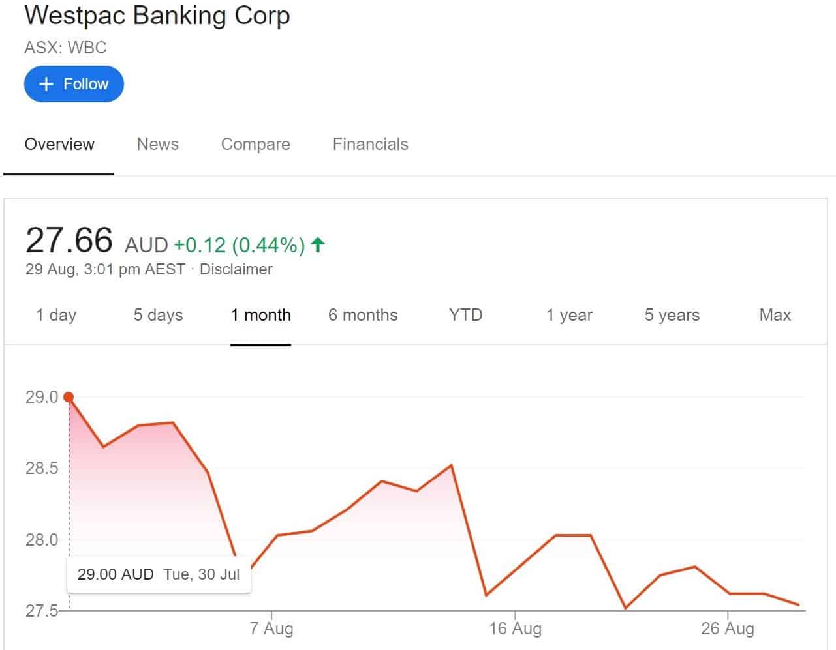This screenshot has height=650, width=836.
Task: Show the 1 year chart
Action: pos(569,315)
